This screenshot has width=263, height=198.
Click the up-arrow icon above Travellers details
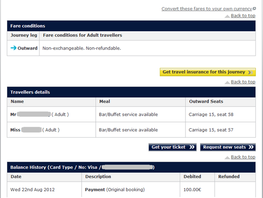point(227,82)
